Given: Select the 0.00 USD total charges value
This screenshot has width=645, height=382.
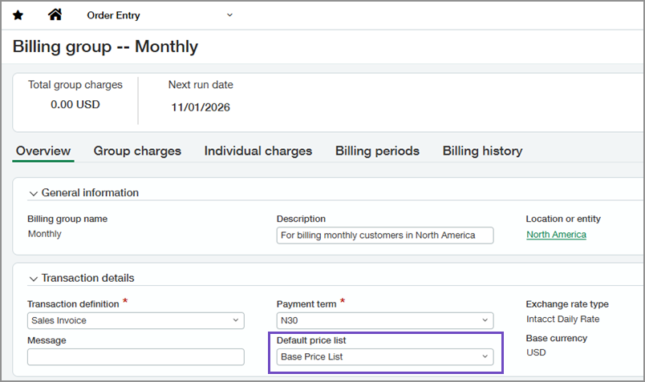Looking at the screenshot, I should click(75, 104).
